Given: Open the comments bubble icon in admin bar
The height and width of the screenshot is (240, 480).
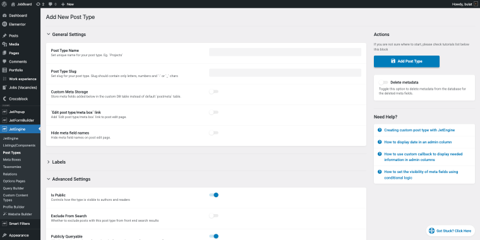Looking at the screenshot, I should [51, 4].
